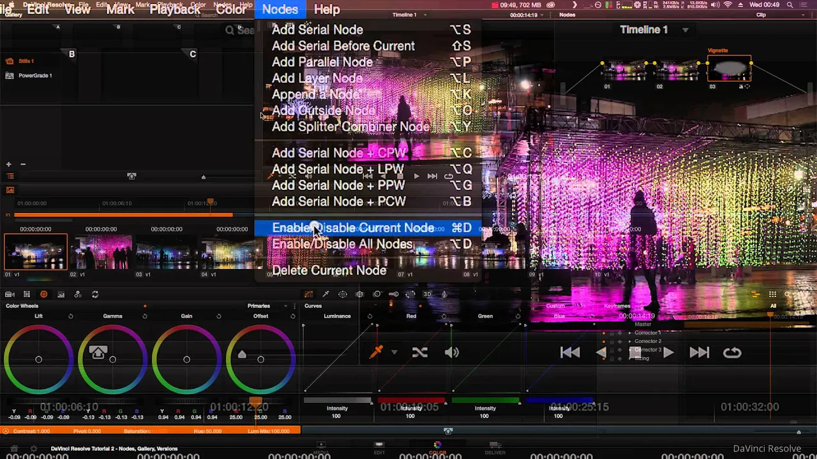The image size is (817, 459).
Task: Choose Enable/Disable Current Node
Action: pos(368,228)
